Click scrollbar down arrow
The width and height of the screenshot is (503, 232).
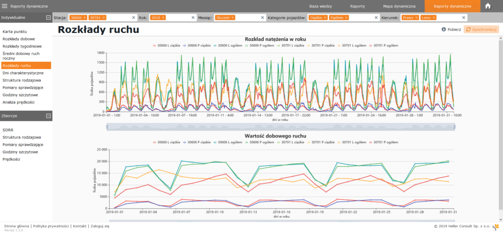pos(501,220)
